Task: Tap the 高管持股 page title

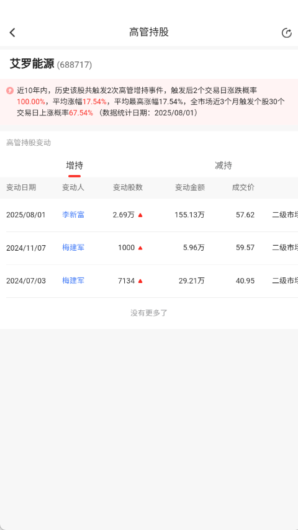Action: coord(149,32)
